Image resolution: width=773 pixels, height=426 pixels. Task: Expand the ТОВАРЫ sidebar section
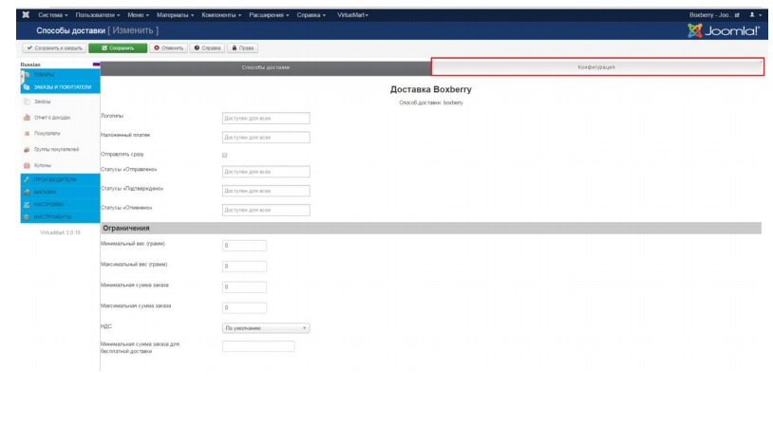[60, 75]
